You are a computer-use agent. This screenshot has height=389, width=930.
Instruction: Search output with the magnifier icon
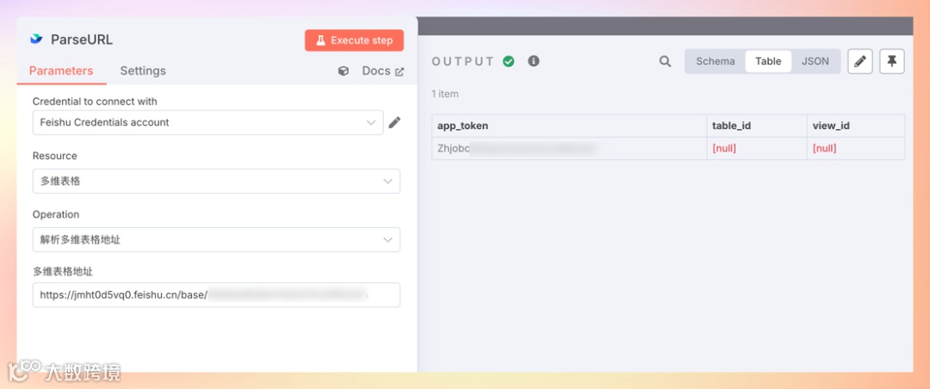click(666, 61)
